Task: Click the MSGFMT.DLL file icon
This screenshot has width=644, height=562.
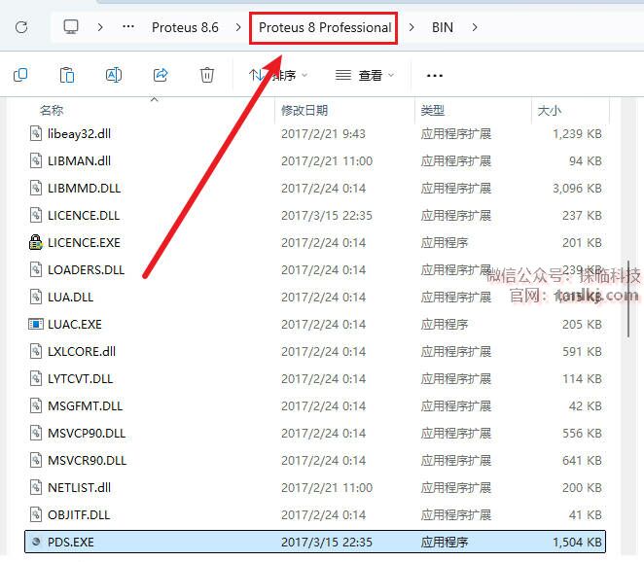Action: coord(36,406)
